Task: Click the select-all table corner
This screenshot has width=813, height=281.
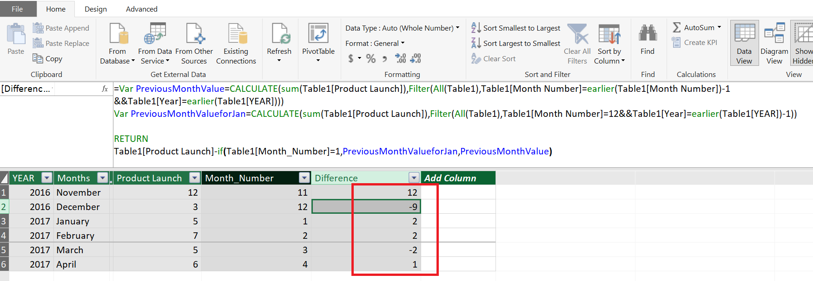Action: point(4,178)
